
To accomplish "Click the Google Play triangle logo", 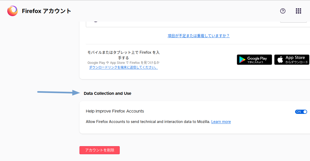I will coord(242,60).
